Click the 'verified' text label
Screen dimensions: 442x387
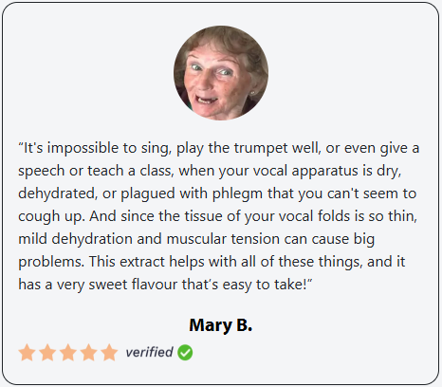pyautogui.click(x=149, y=352)
